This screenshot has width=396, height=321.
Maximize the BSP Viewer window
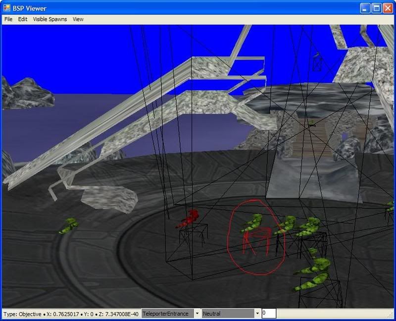376,8
